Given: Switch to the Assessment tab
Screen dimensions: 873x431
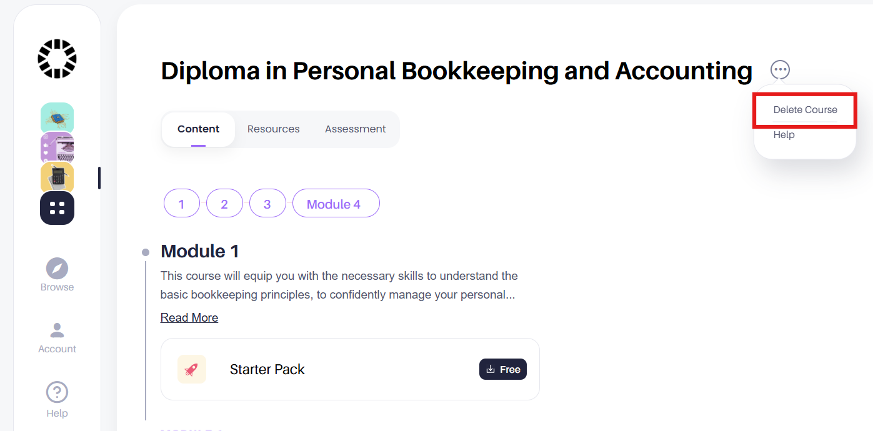Looking at the screenshot, I should pos(355,129).
